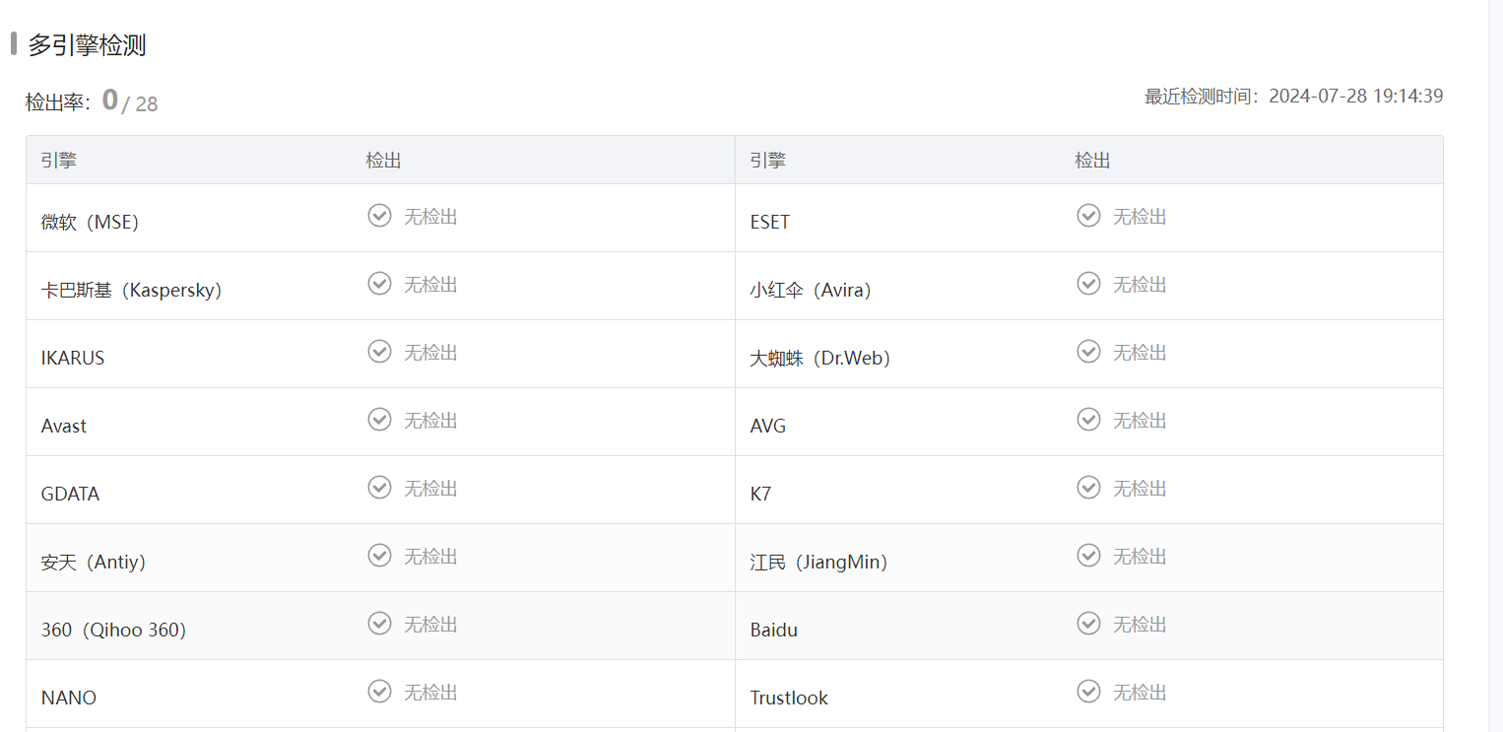Select the 安天 (Antiy) engine name

pos(94,562)
